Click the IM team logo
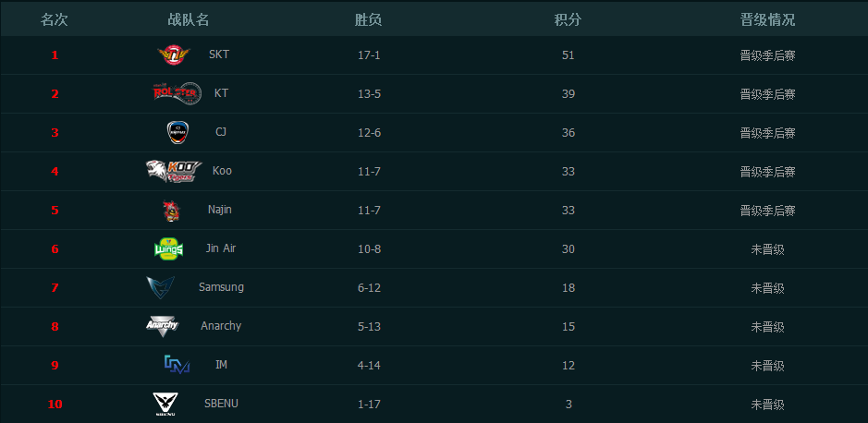868x423 pixels. (177, 365)
